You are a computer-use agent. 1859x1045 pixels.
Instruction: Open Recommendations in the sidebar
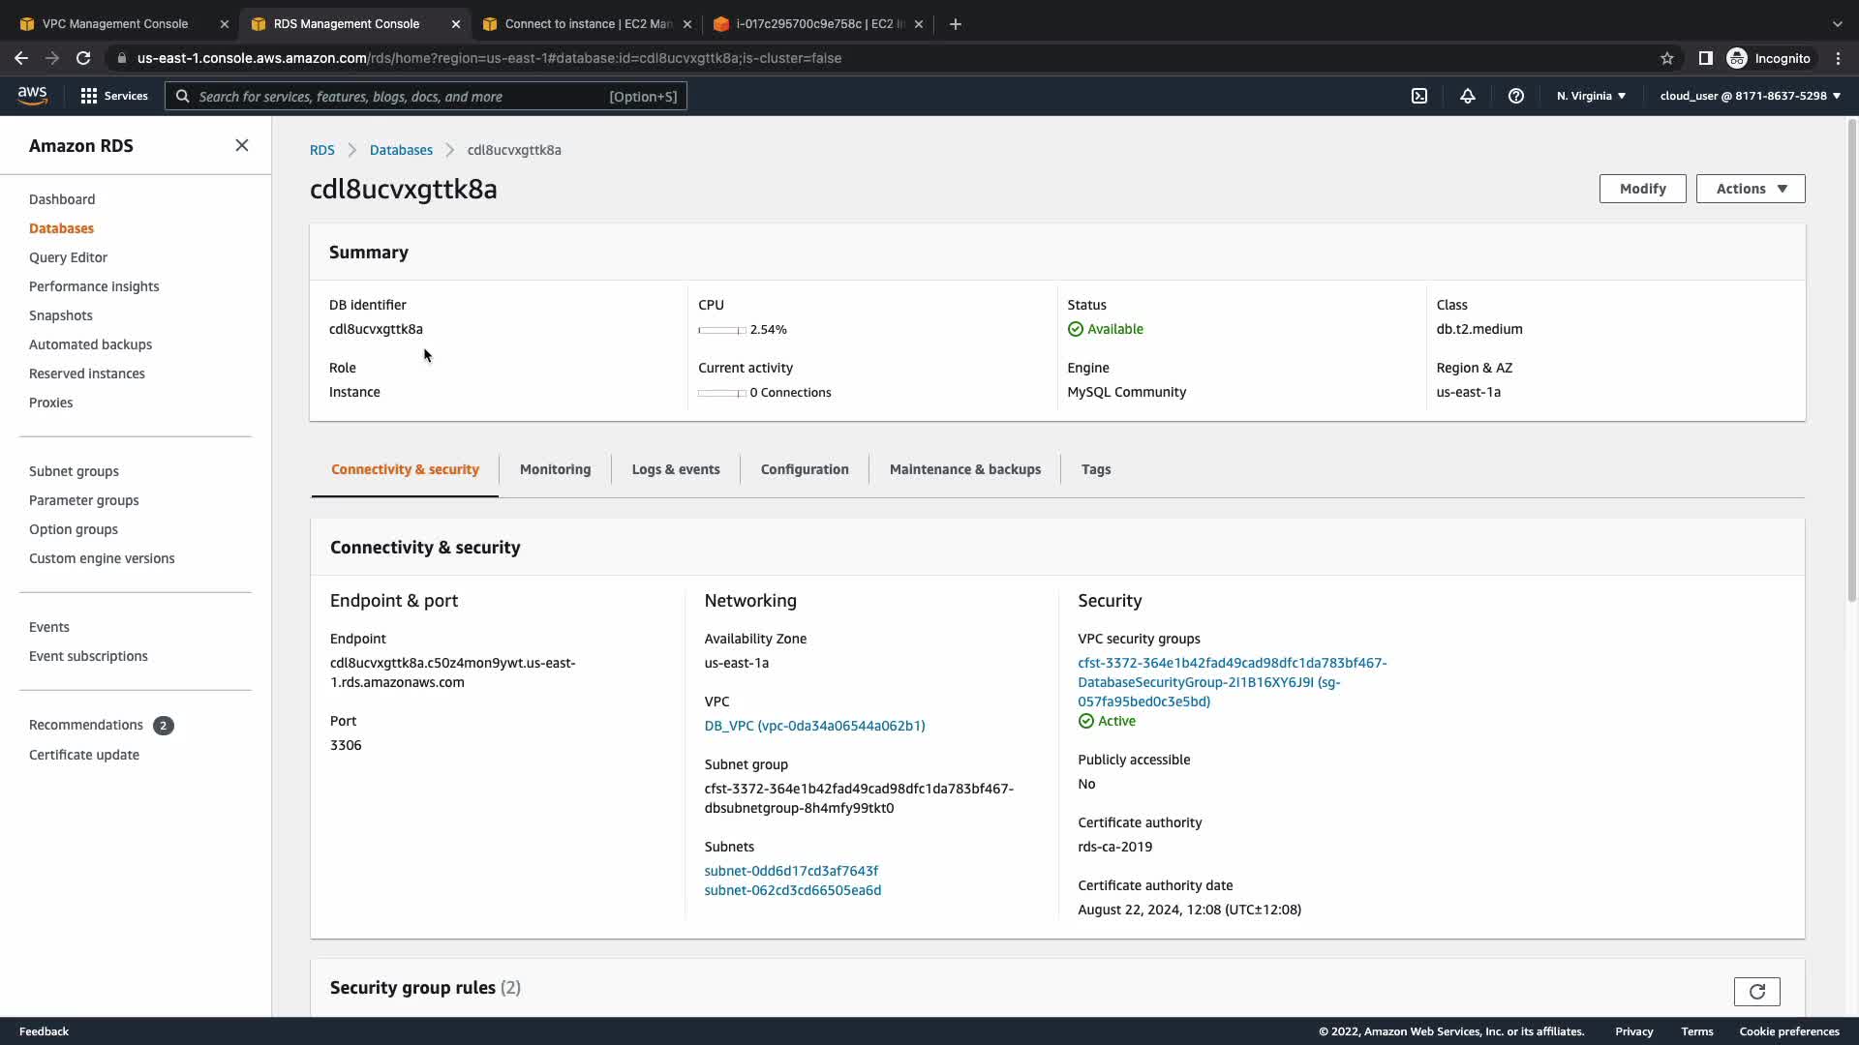(x=86, y=725)
